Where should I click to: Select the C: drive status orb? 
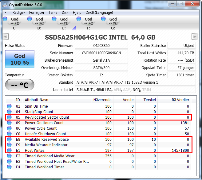point(5,19)
